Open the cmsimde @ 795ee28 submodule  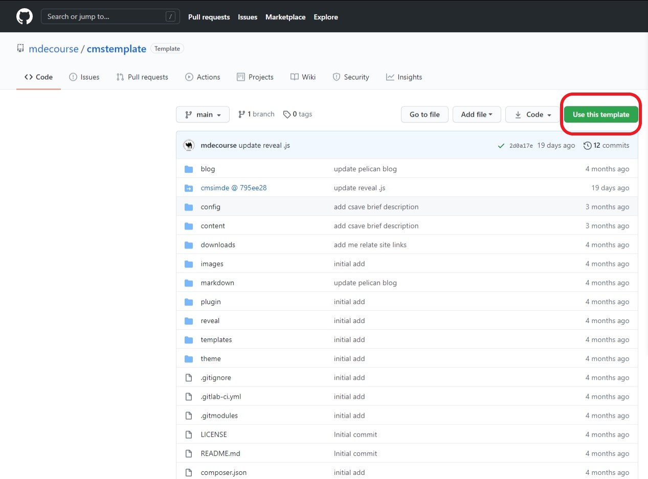(x=234, y=188)
